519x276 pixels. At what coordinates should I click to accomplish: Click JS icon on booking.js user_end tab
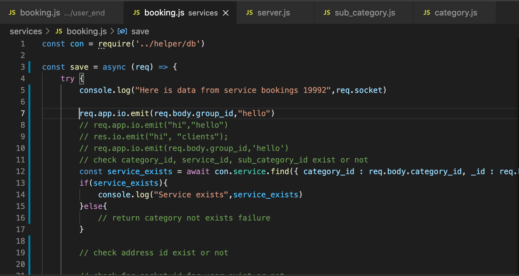12,13
